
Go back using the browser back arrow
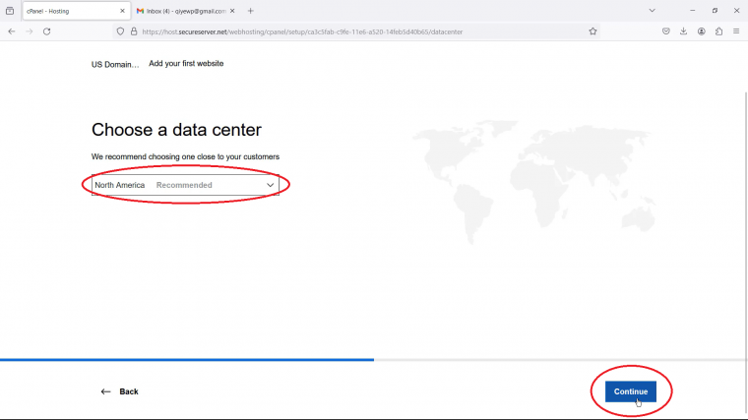(12, 31)
